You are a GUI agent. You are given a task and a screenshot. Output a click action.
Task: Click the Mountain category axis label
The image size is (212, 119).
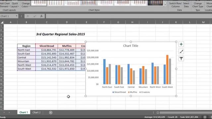(x=143, y=87)
